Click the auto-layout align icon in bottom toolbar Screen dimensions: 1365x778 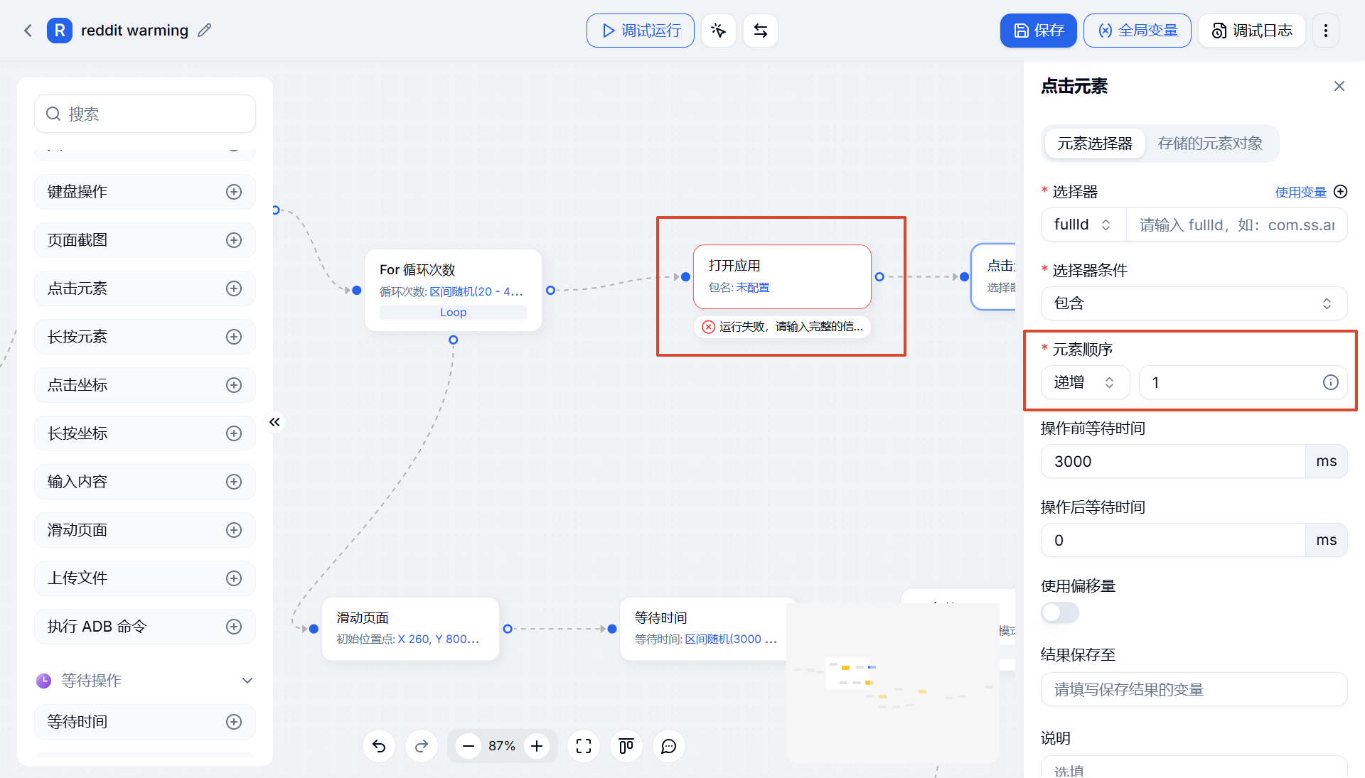pos(626,746)
